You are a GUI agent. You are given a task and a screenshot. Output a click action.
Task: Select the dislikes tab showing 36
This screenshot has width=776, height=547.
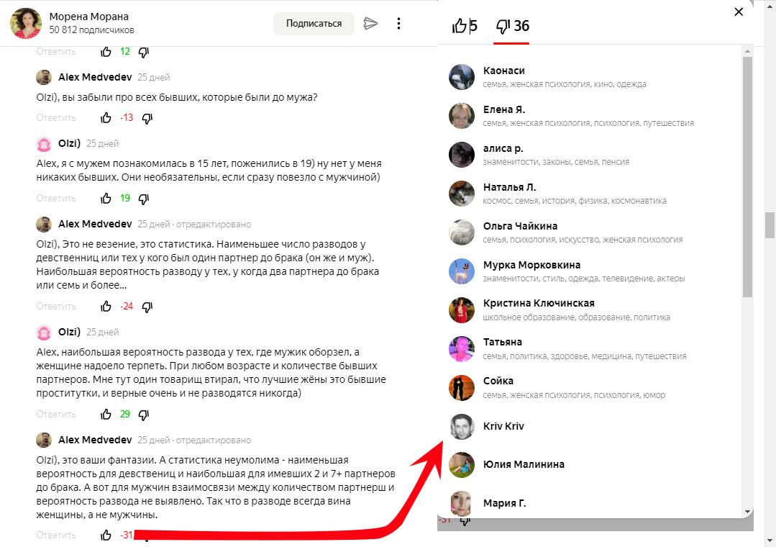tap(512, 26)
